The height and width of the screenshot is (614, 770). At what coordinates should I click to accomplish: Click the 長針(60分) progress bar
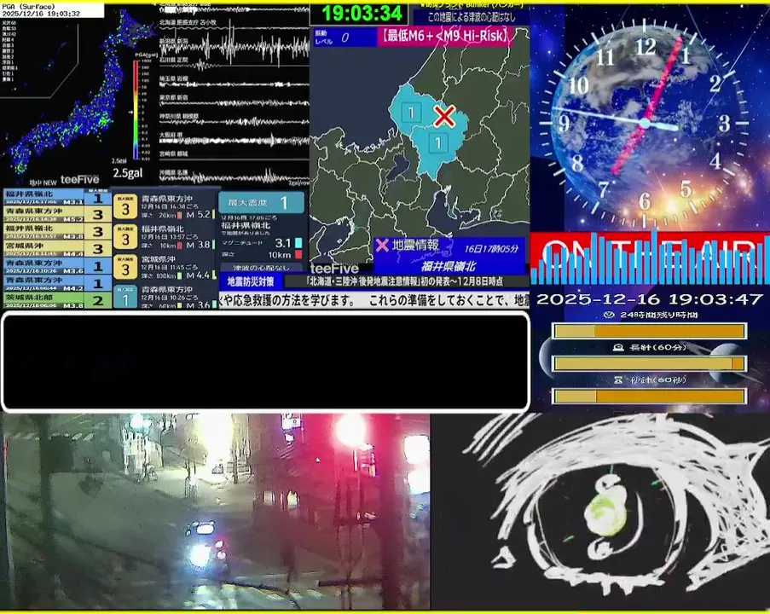tap(649, 363)
